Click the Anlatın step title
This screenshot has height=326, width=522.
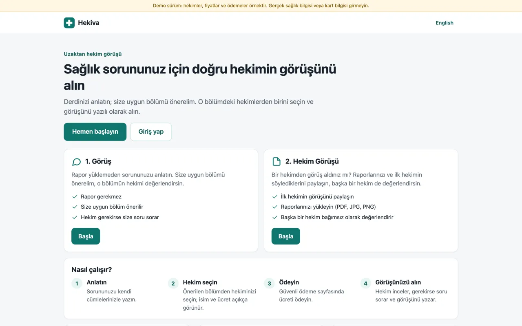pyautogui.click(x=97, y=282)
